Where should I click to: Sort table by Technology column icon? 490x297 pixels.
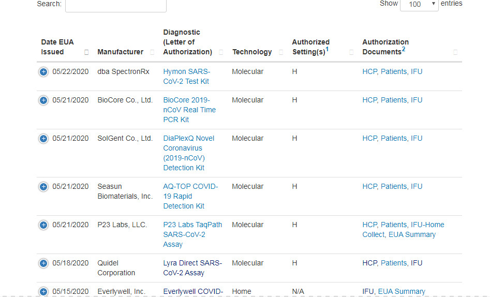pos(281,52)
